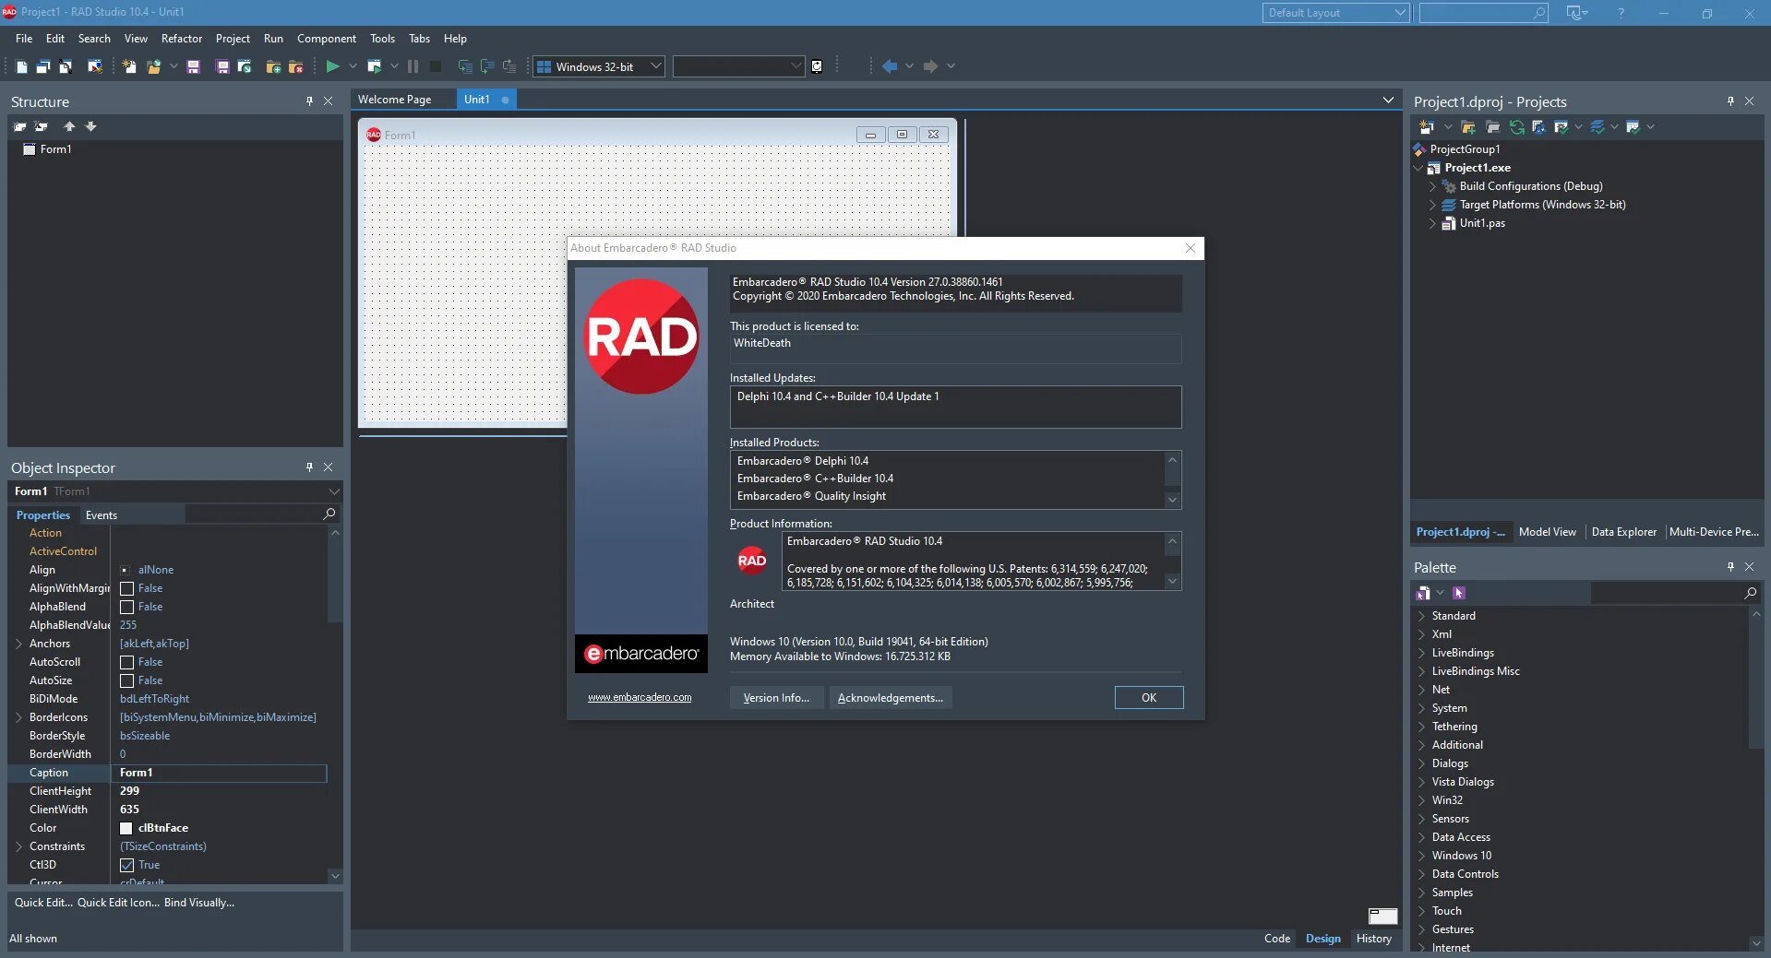Click the Save All toolbar icon
The width and height of the screenshot is (1771, 958).
[222, 66]
